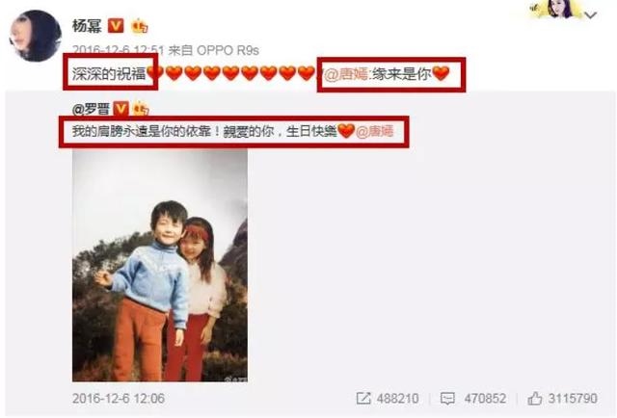Open the OPPO R9s source link
Viewport: 617px width, 418px height.
tap(228, 50)
